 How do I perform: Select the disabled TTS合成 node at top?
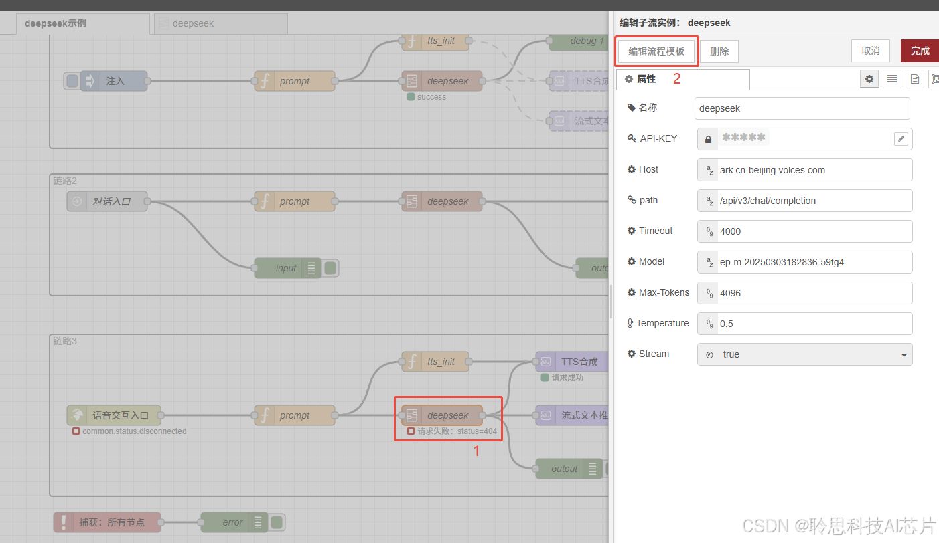579,81
